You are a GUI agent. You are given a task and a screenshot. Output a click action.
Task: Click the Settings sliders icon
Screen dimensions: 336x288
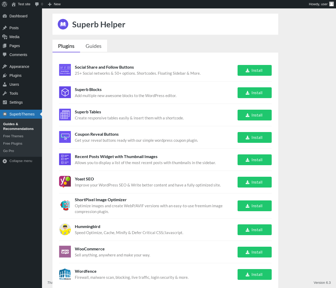pos(5,102)
